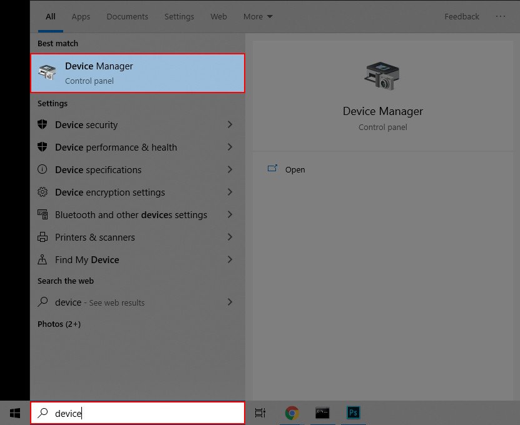Switch to the Apps tab
This screenshot has height=425, width=520.
click(x=81, y=16)
